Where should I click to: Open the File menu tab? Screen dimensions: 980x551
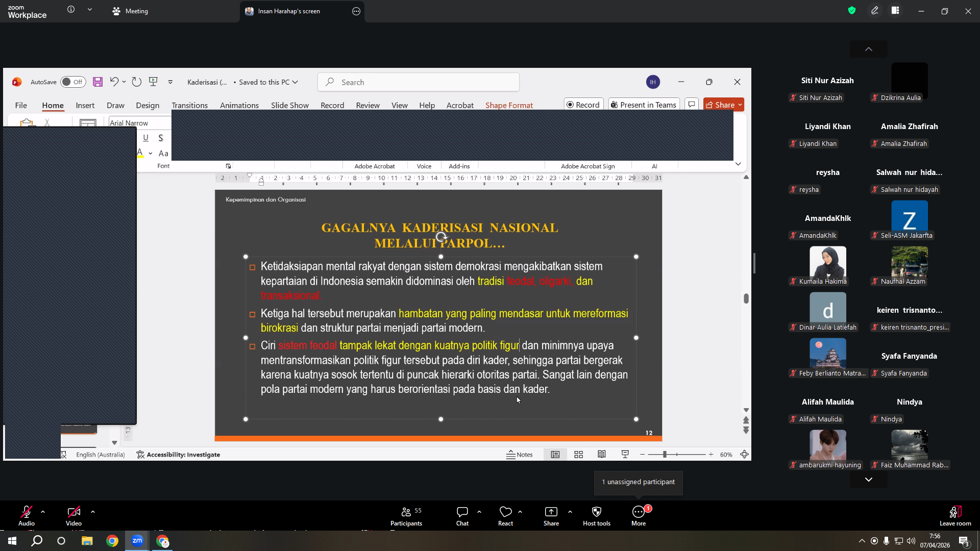tap(21, 105)
